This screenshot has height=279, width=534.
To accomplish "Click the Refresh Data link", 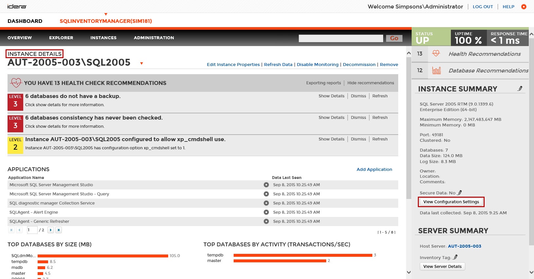I will (x=278, y=65).
